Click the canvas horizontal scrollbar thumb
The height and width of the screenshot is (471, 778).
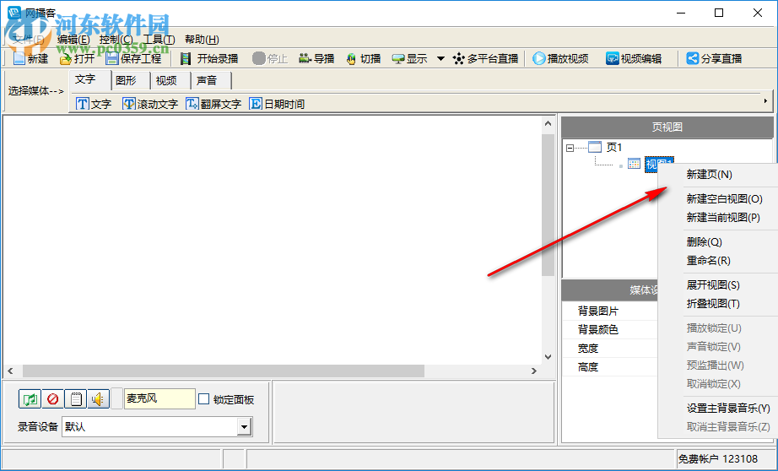224,371
